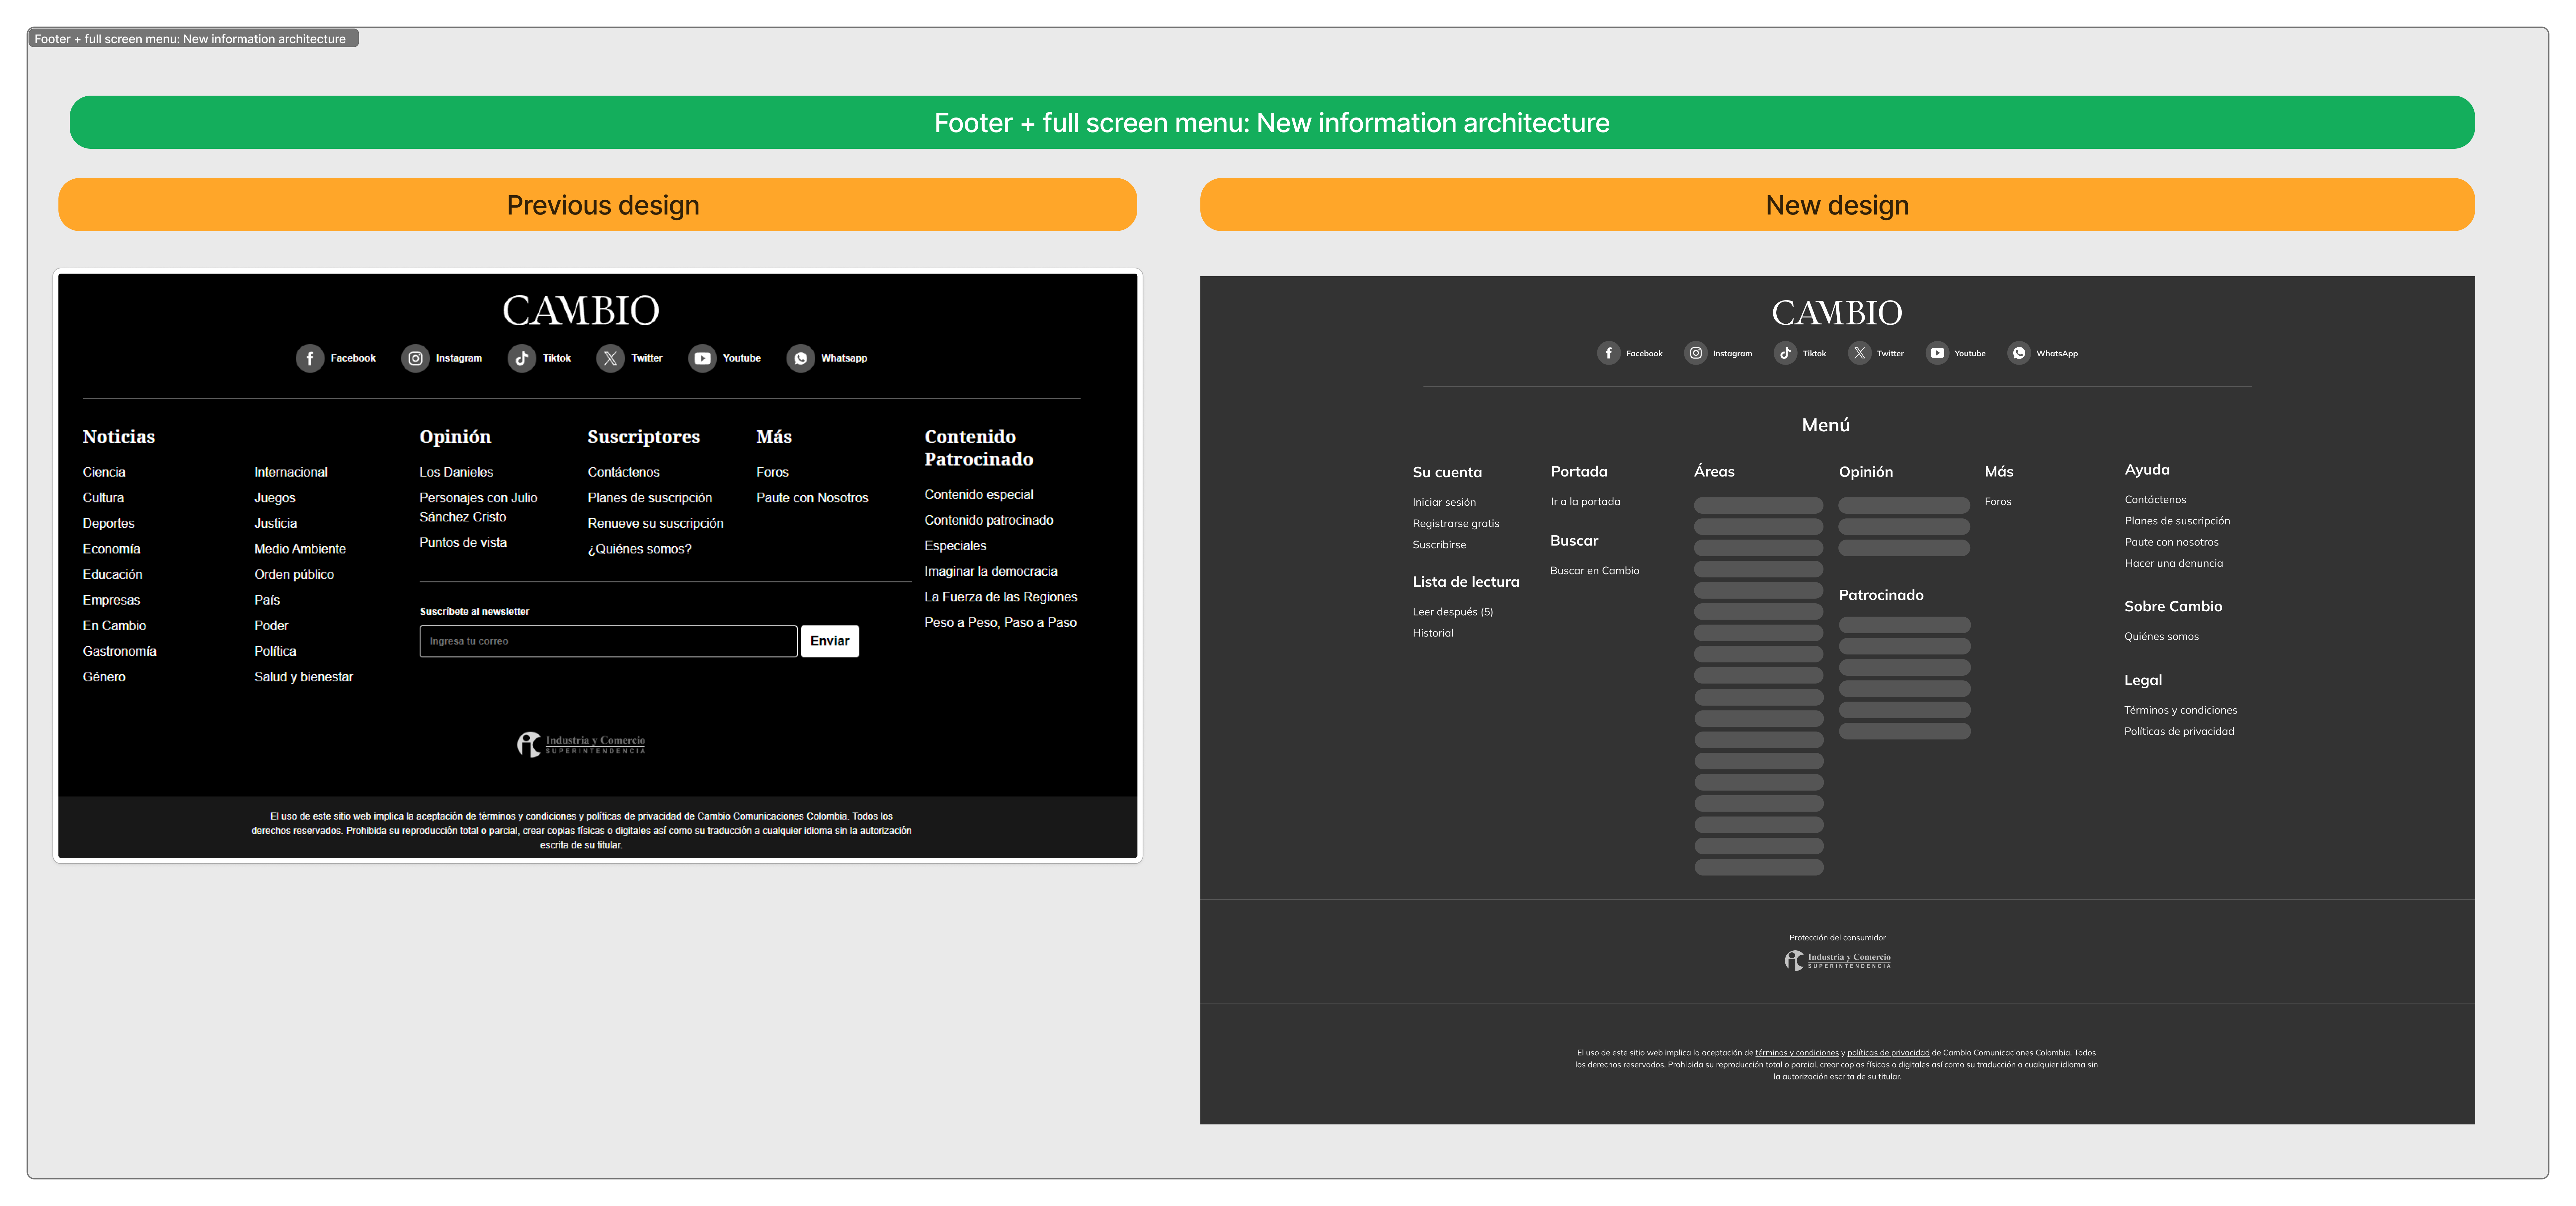Click Instagram icon in new design menu
Screen dimensions: 2576x1206
1696,353
